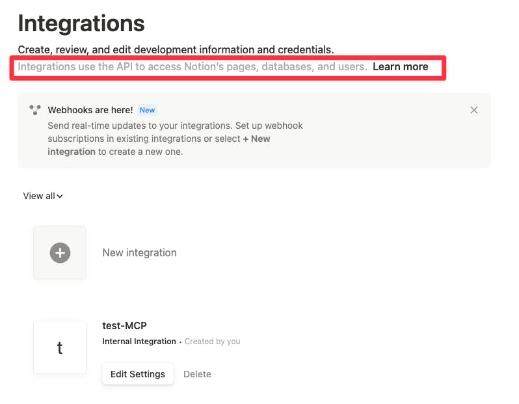Screen dimensions: 519x404
Task: Click the plus icon to add integration
Action: click(x=60, y=252)
